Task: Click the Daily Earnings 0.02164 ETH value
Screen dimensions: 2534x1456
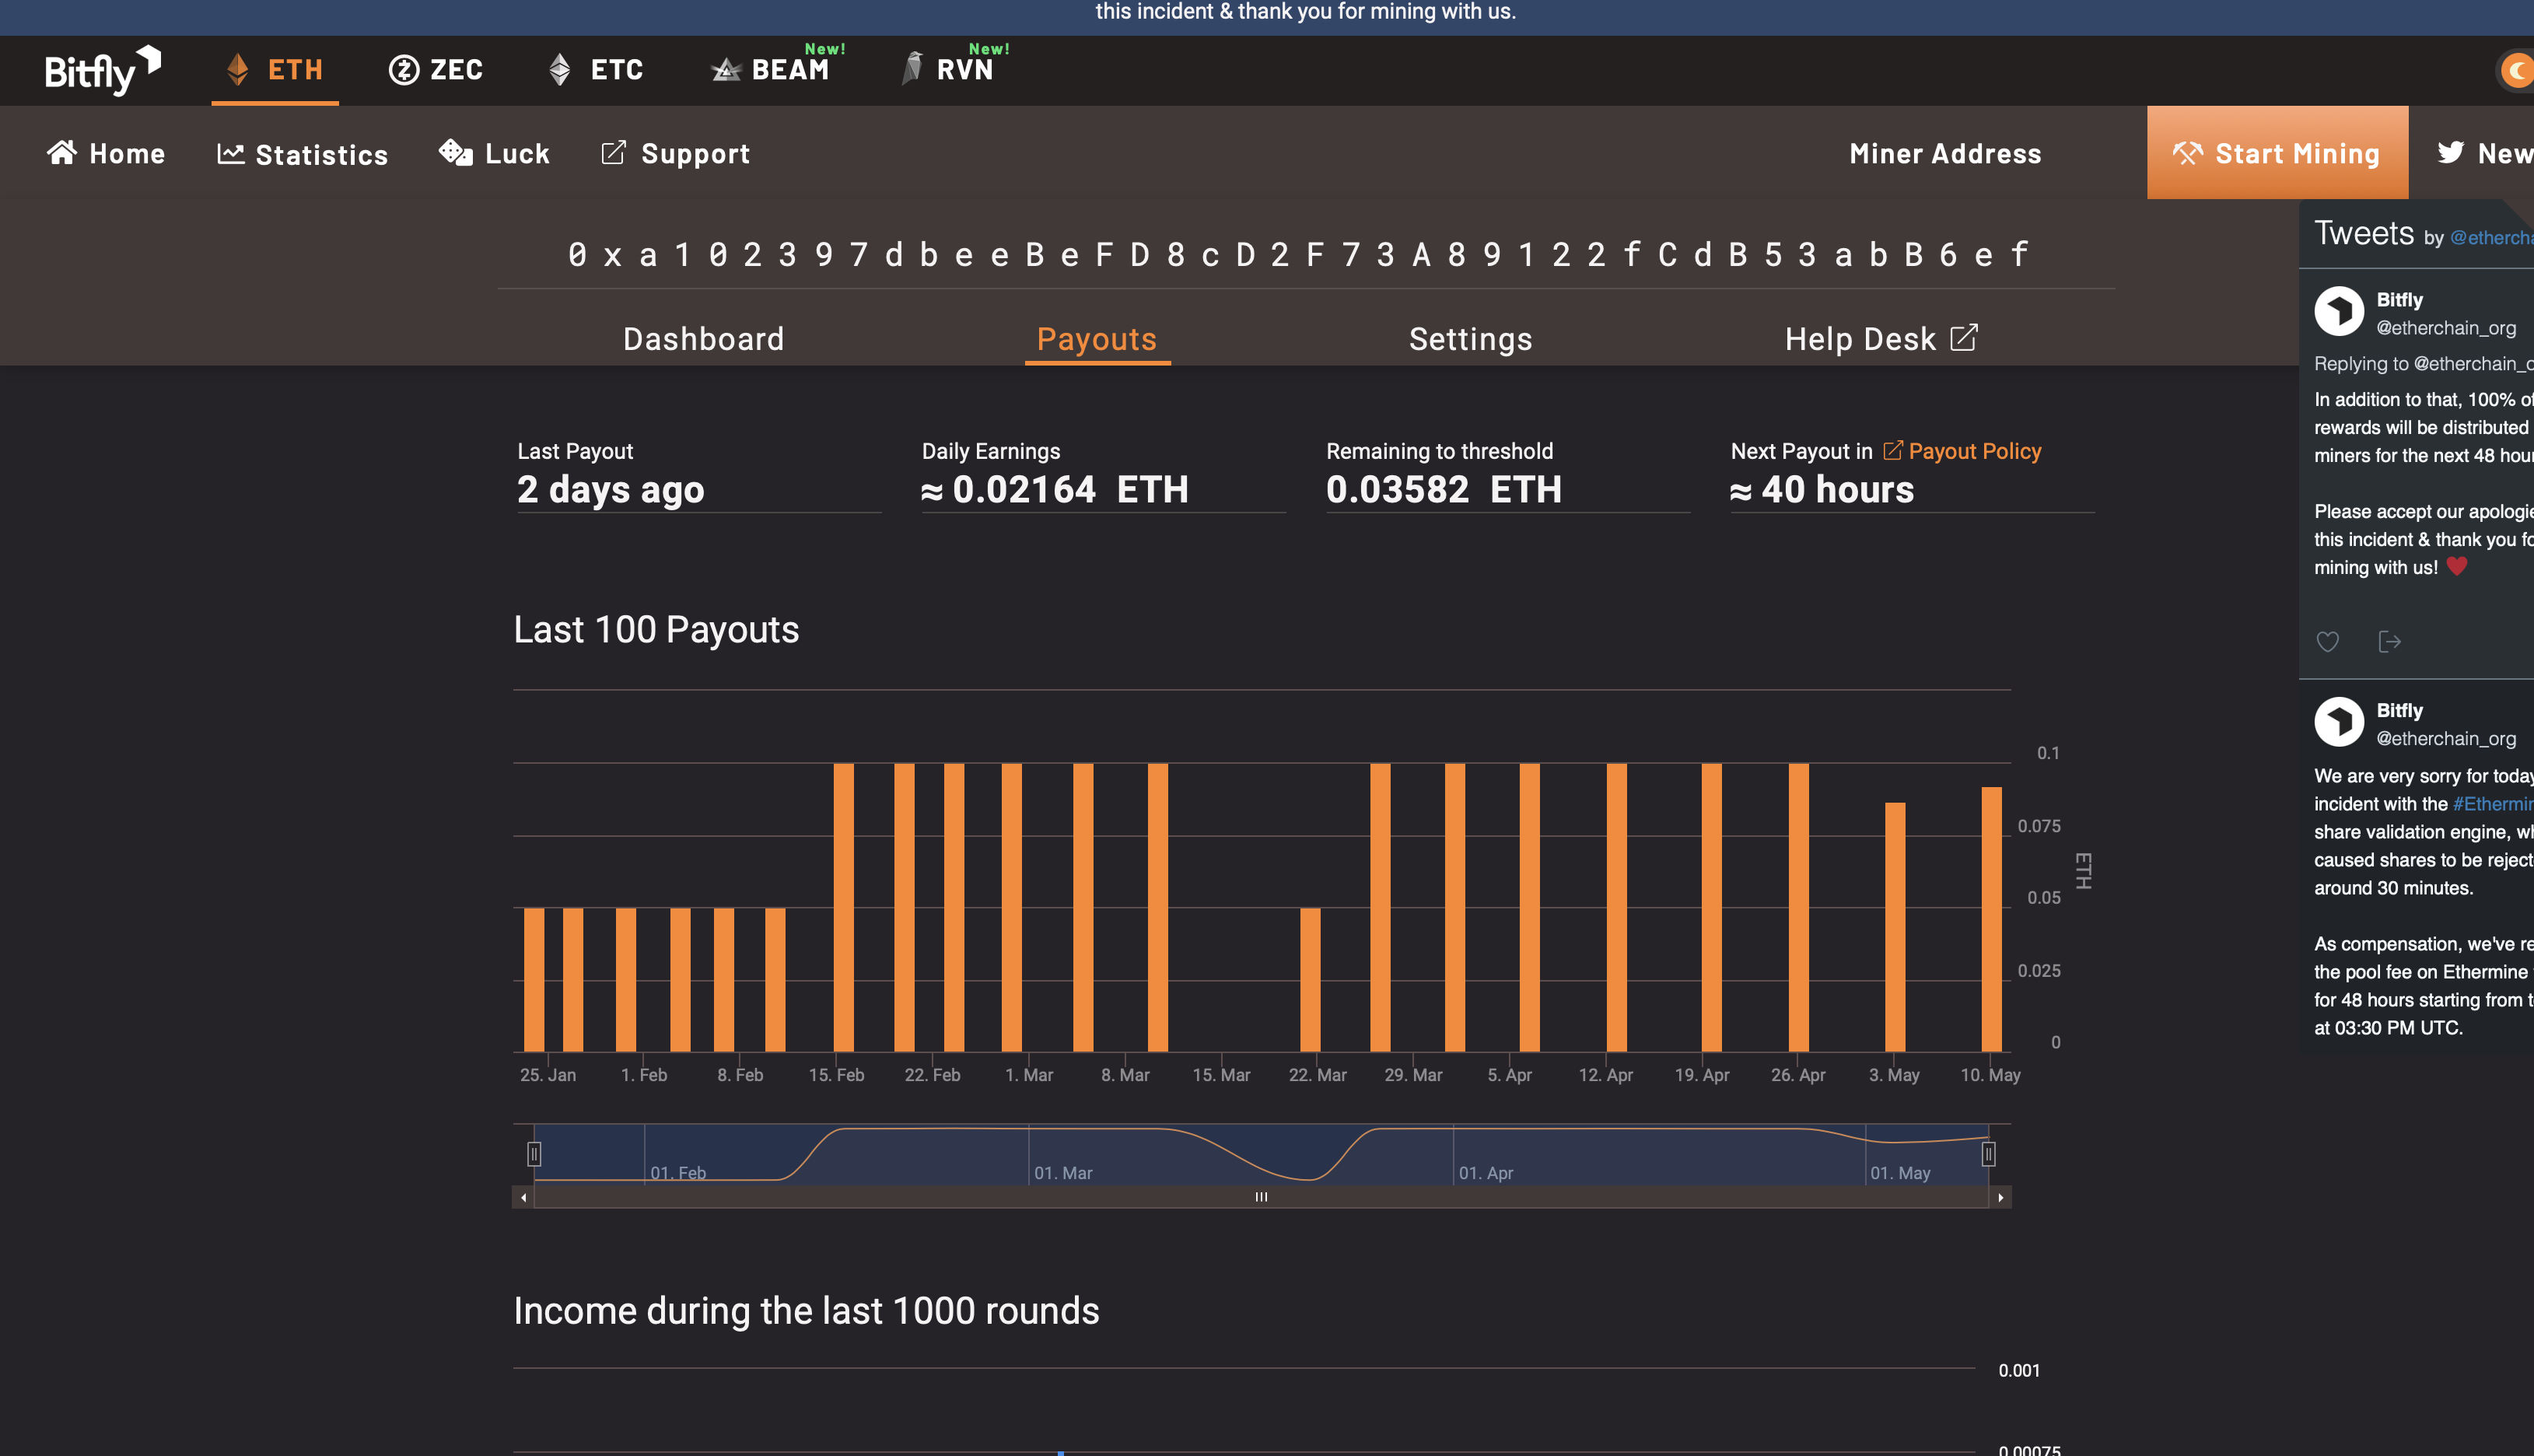Action: pyautogui.click(x=1055, y=489)
